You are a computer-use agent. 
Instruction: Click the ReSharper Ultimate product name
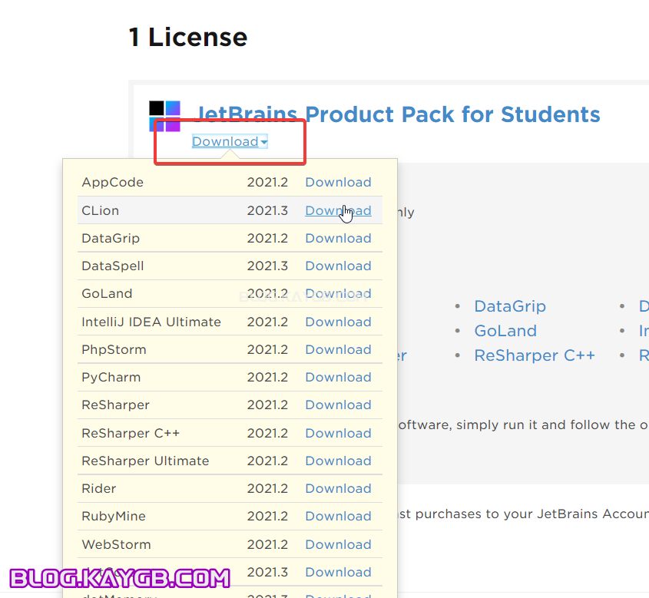[145, 461]
